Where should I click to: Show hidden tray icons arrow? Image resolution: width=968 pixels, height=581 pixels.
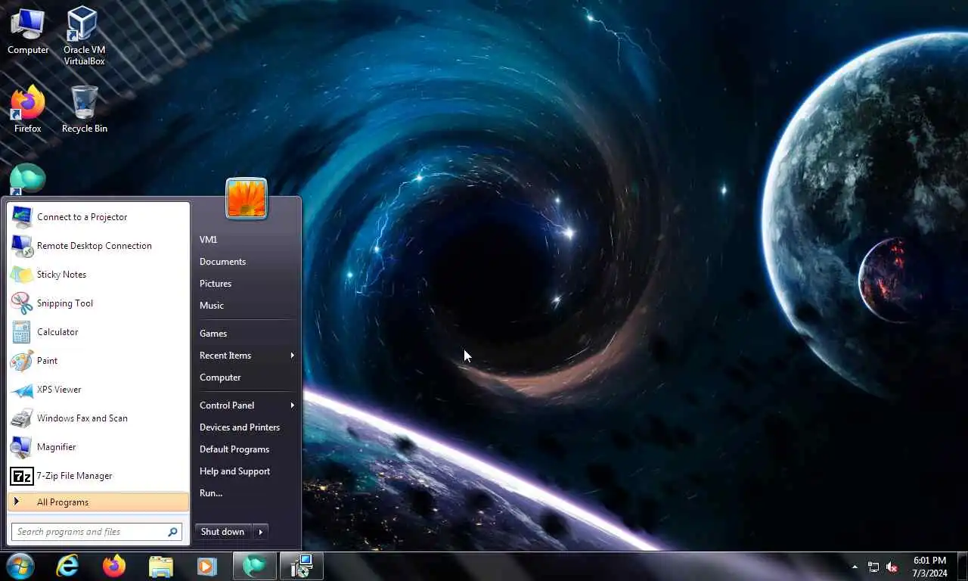[855, 567]
